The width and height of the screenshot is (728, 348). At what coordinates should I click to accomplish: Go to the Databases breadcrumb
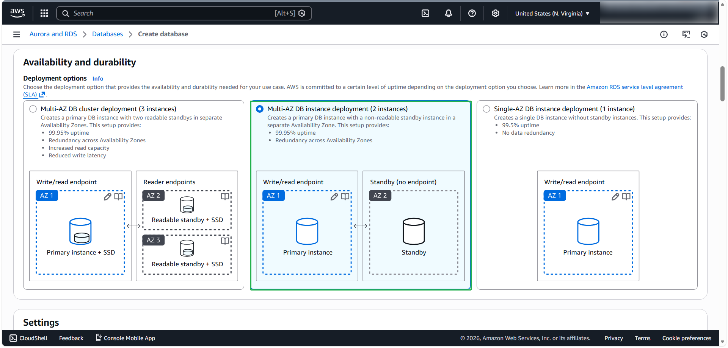[108, 34]
